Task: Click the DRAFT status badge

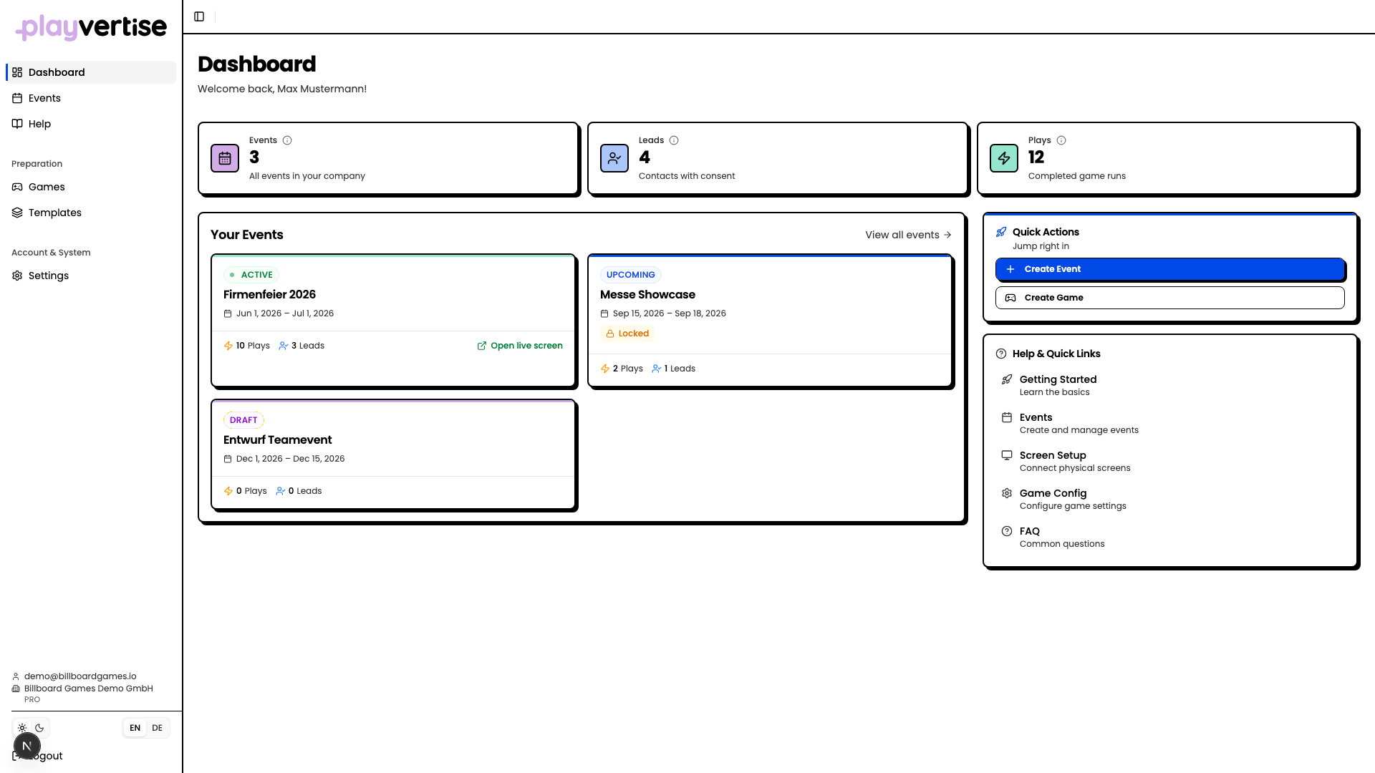Action: click(x=243, y=420)
